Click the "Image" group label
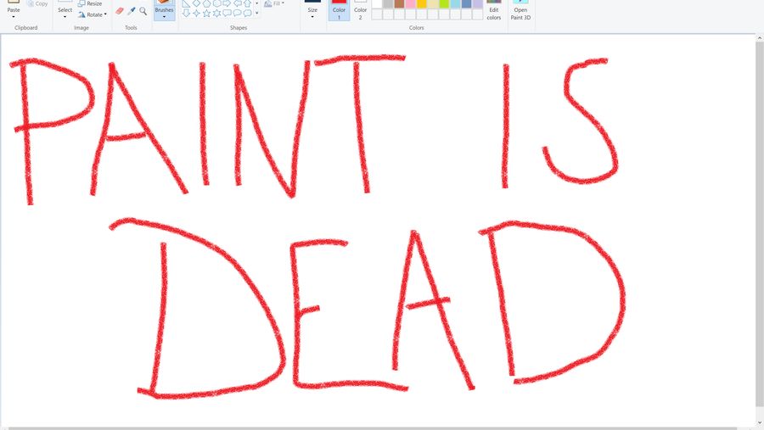Image resolution: width=764 pixels, height=430 pixels. [81, 28]
